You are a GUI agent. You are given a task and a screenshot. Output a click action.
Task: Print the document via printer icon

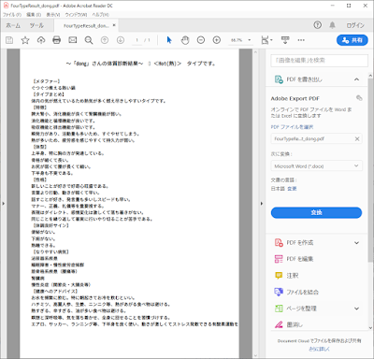pos(57,40)
